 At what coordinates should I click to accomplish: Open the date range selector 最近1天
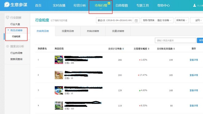(115, 20)
